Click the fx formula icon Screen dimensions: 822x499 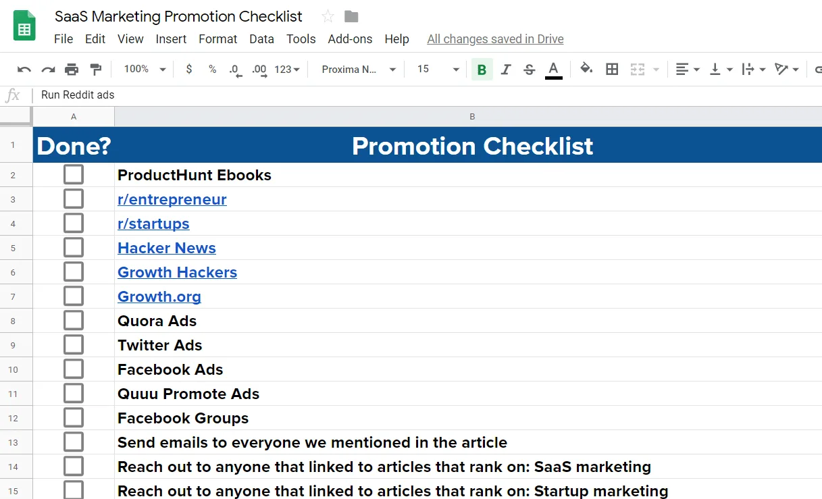(13, 95)
